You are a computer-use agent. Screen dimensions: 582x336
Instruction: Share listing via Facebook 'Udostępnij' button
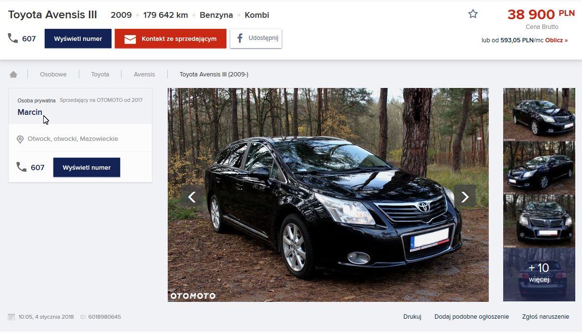(256, 38)
